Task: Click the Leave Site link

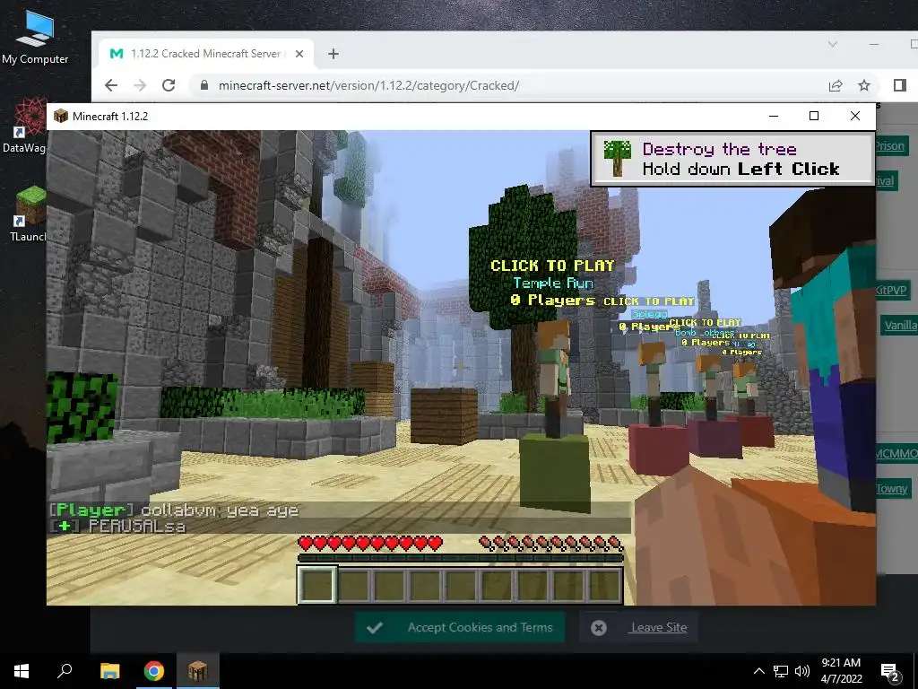Action: coord(659,627)
